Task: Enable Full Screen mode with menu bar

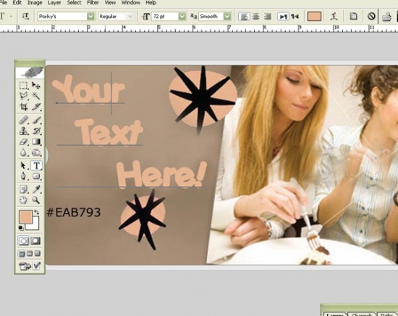Action: click(30, 253)
